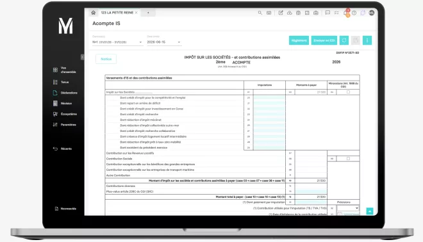423x242 pixels.
Task: Click input for réduction prêt à taux zéro mobilité
Action: (269, 142)
